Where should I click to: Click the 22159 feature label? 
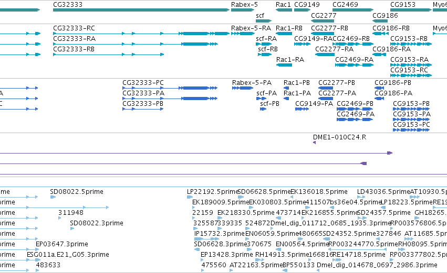click(203, 213)
